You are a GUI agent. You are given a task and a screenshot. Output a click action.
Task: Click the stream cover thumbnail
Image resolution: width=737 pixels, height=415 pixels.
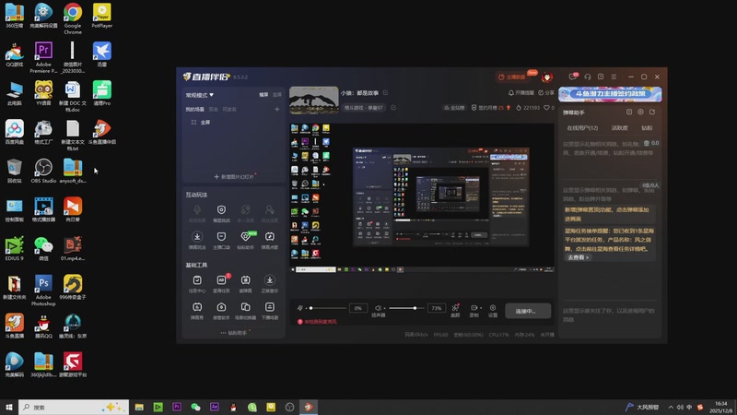point(314,100)
